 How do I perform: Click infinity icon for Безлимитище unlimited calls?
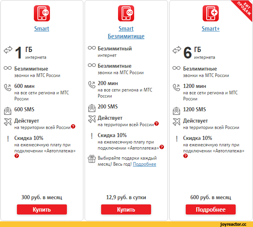[92, 65]
